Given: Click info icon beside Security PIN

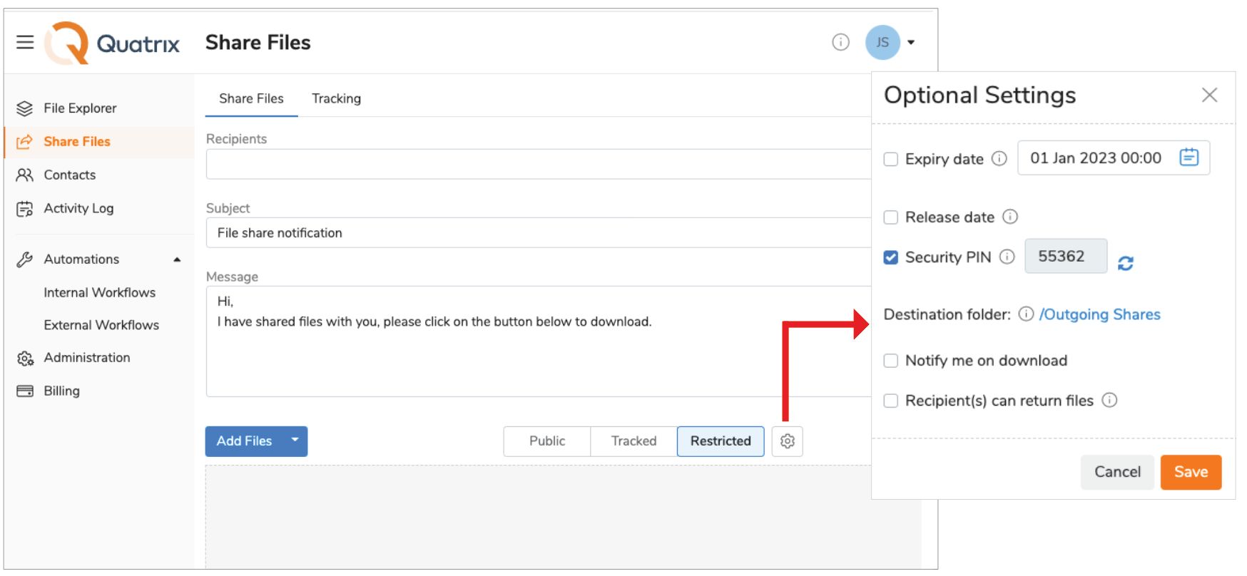Looking at the screenshot, I should [1007, 257].
